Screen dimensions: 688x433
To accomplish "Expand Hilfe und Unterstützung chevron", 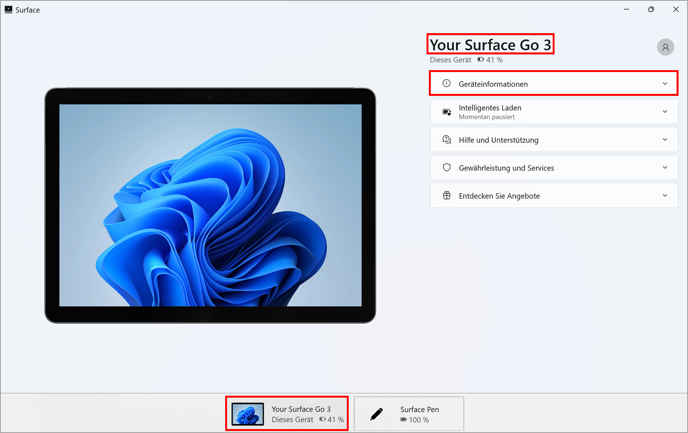I will 665,139.
